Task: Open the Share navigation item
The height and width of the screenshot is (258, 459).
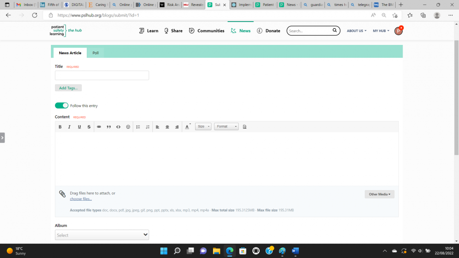Action: (x=174, y=31)
